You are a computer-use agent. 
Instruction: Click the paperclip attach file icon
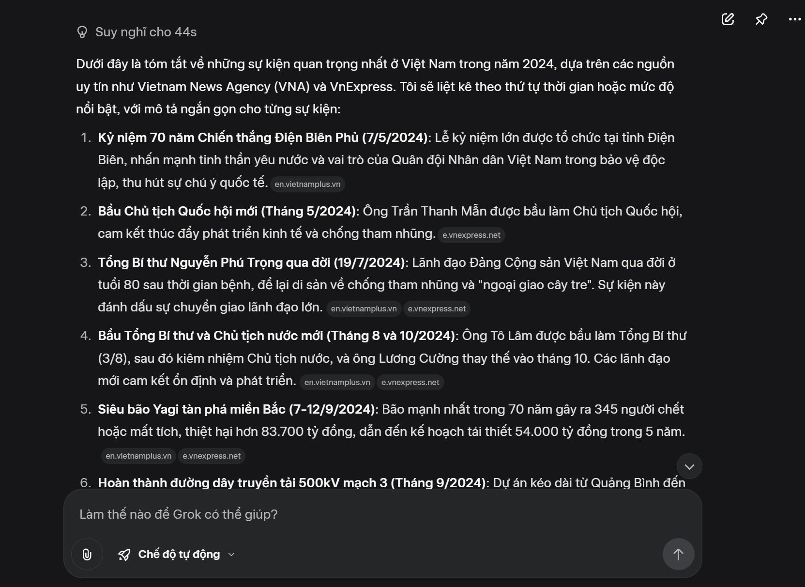pos(87,554)
